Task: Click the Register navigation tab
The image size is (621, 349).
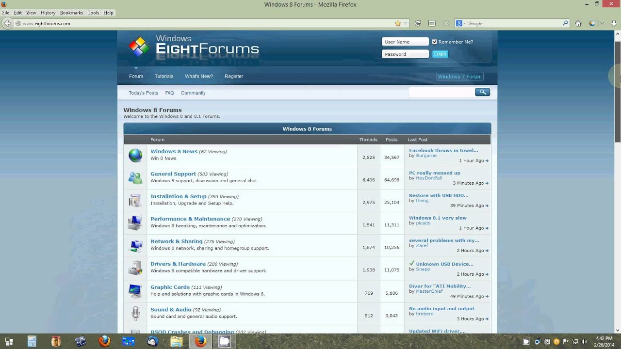Action: 234,76
